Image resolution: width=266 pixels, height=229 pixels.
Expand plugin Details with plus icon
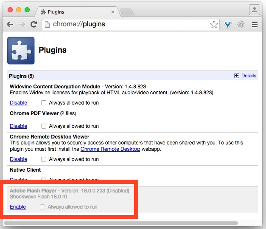pos(237,76)
